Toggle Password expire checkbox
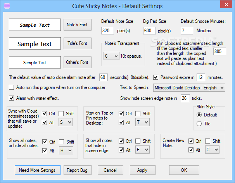235x183 pixels. [156, 77]
